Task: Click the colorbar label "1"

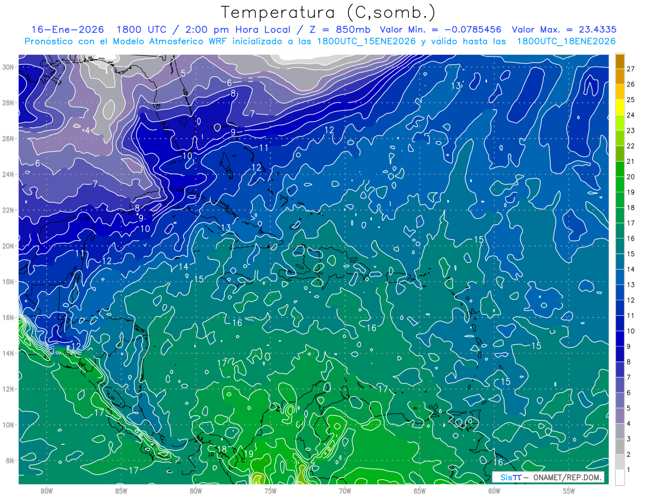Action: point(629,470)
